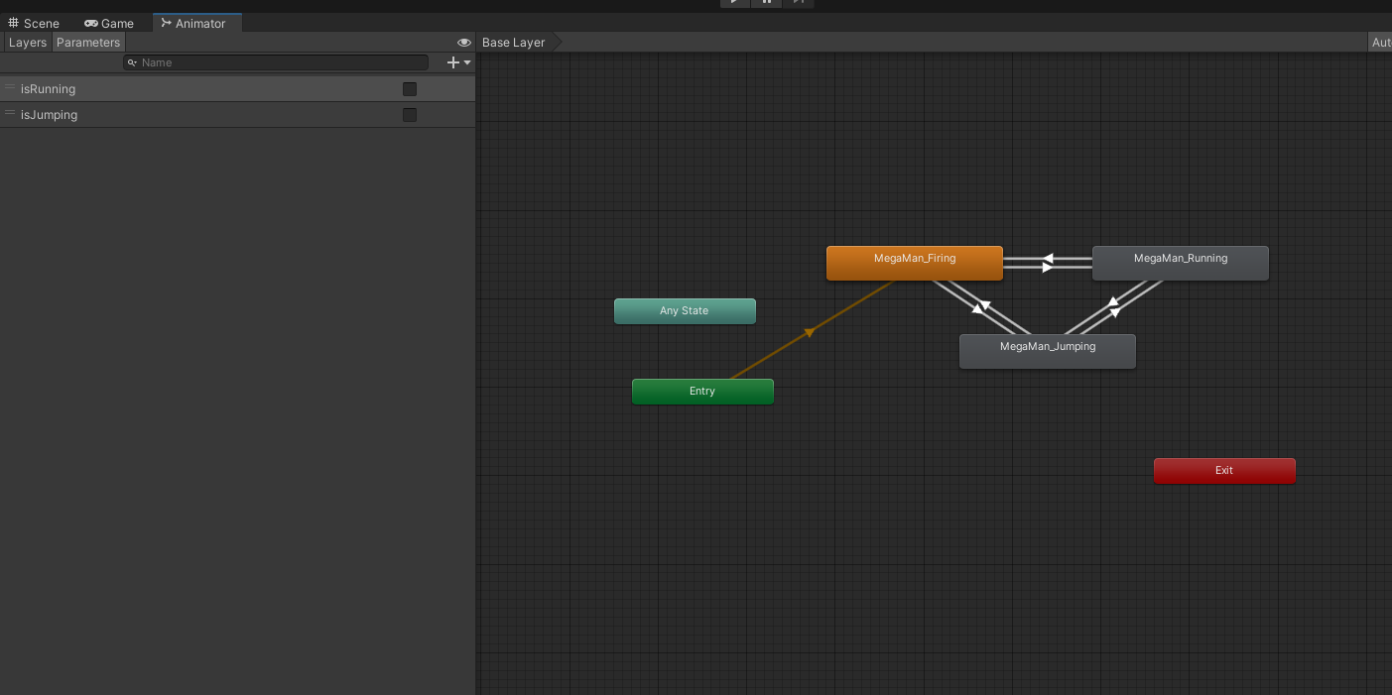Viewport: 1392px width, 695px height.
Task: Select the red Exit node
Action: (x=1224, y=471)
